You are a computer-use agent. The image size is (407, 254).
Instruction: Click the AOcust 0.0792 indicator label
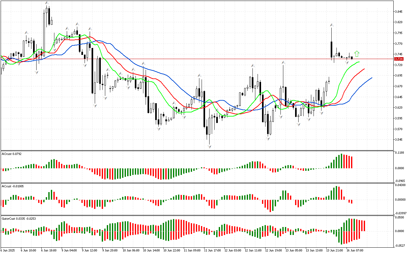coord(11,154)
